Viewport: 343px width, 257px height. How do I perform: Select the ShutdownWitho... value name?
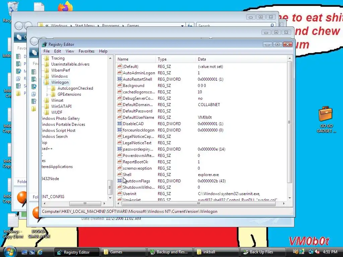(x=139, y=187)
